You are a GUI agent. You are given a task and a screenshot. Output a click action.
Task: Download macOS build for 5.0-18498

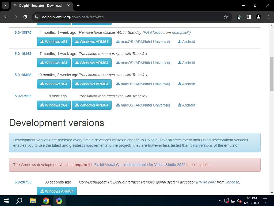click(143, 84)
